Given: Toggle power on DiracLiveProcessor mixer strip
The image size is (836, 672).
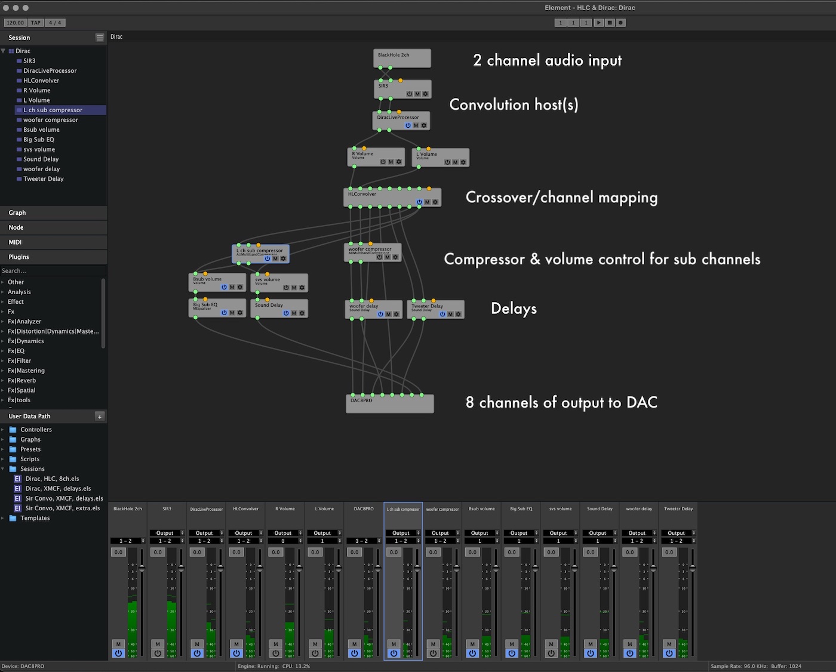Looking at the screenshot, I should coord(197,653).
